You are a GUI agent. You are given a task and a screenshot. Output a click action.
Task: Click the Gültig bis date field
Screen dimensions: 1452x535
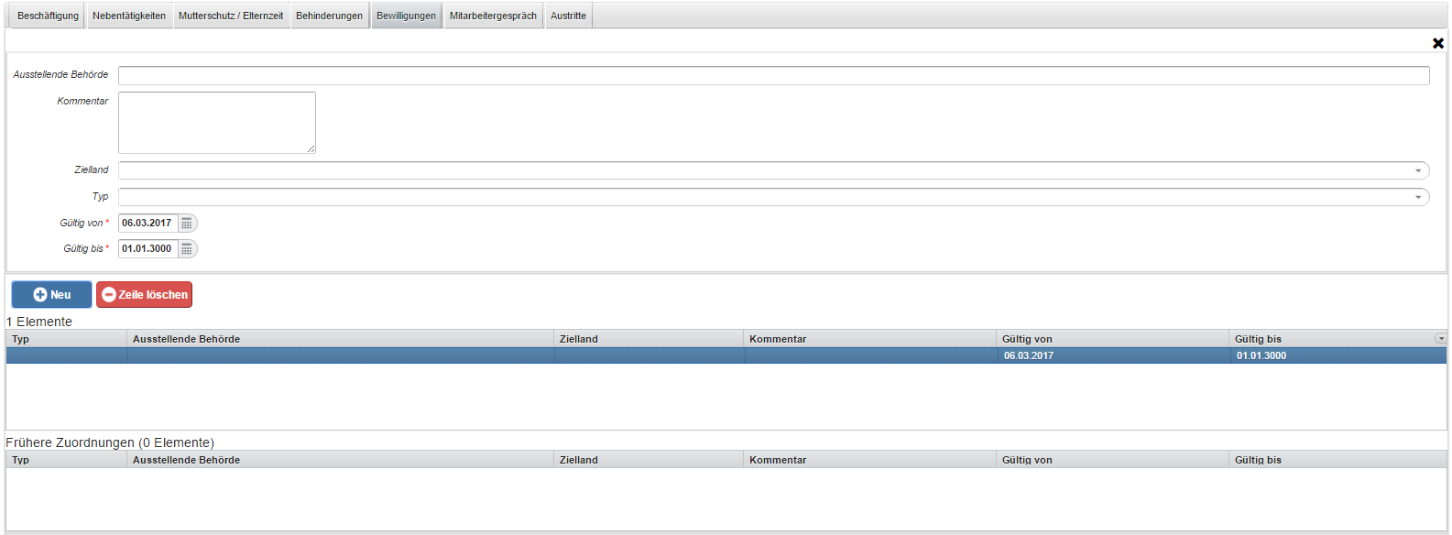[x=147, y=249]
